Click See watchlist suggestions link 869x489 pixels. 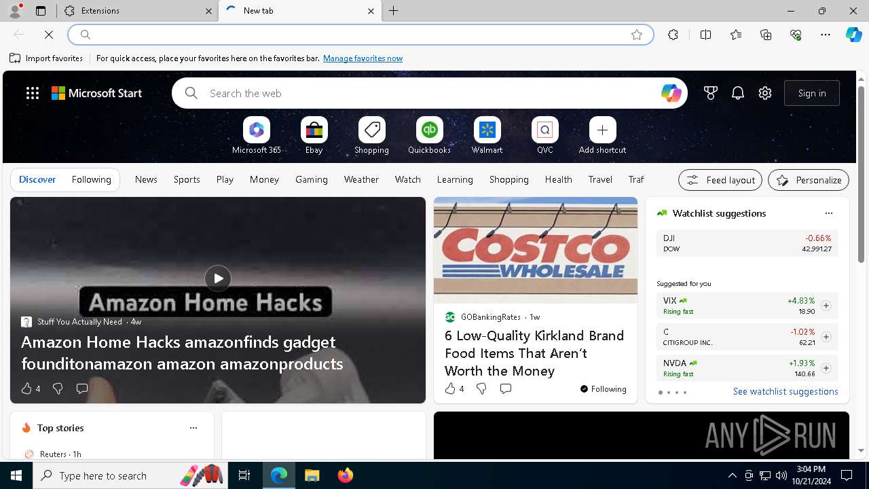click(785, 391)
